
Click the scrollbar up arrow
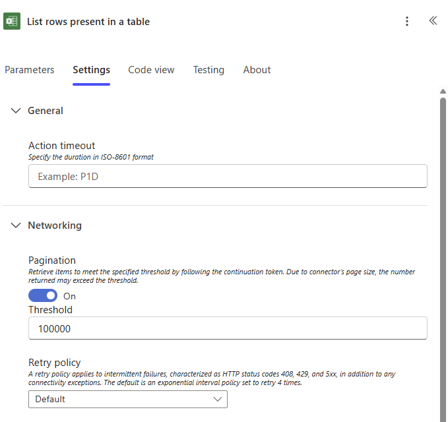tap(443, 92)
